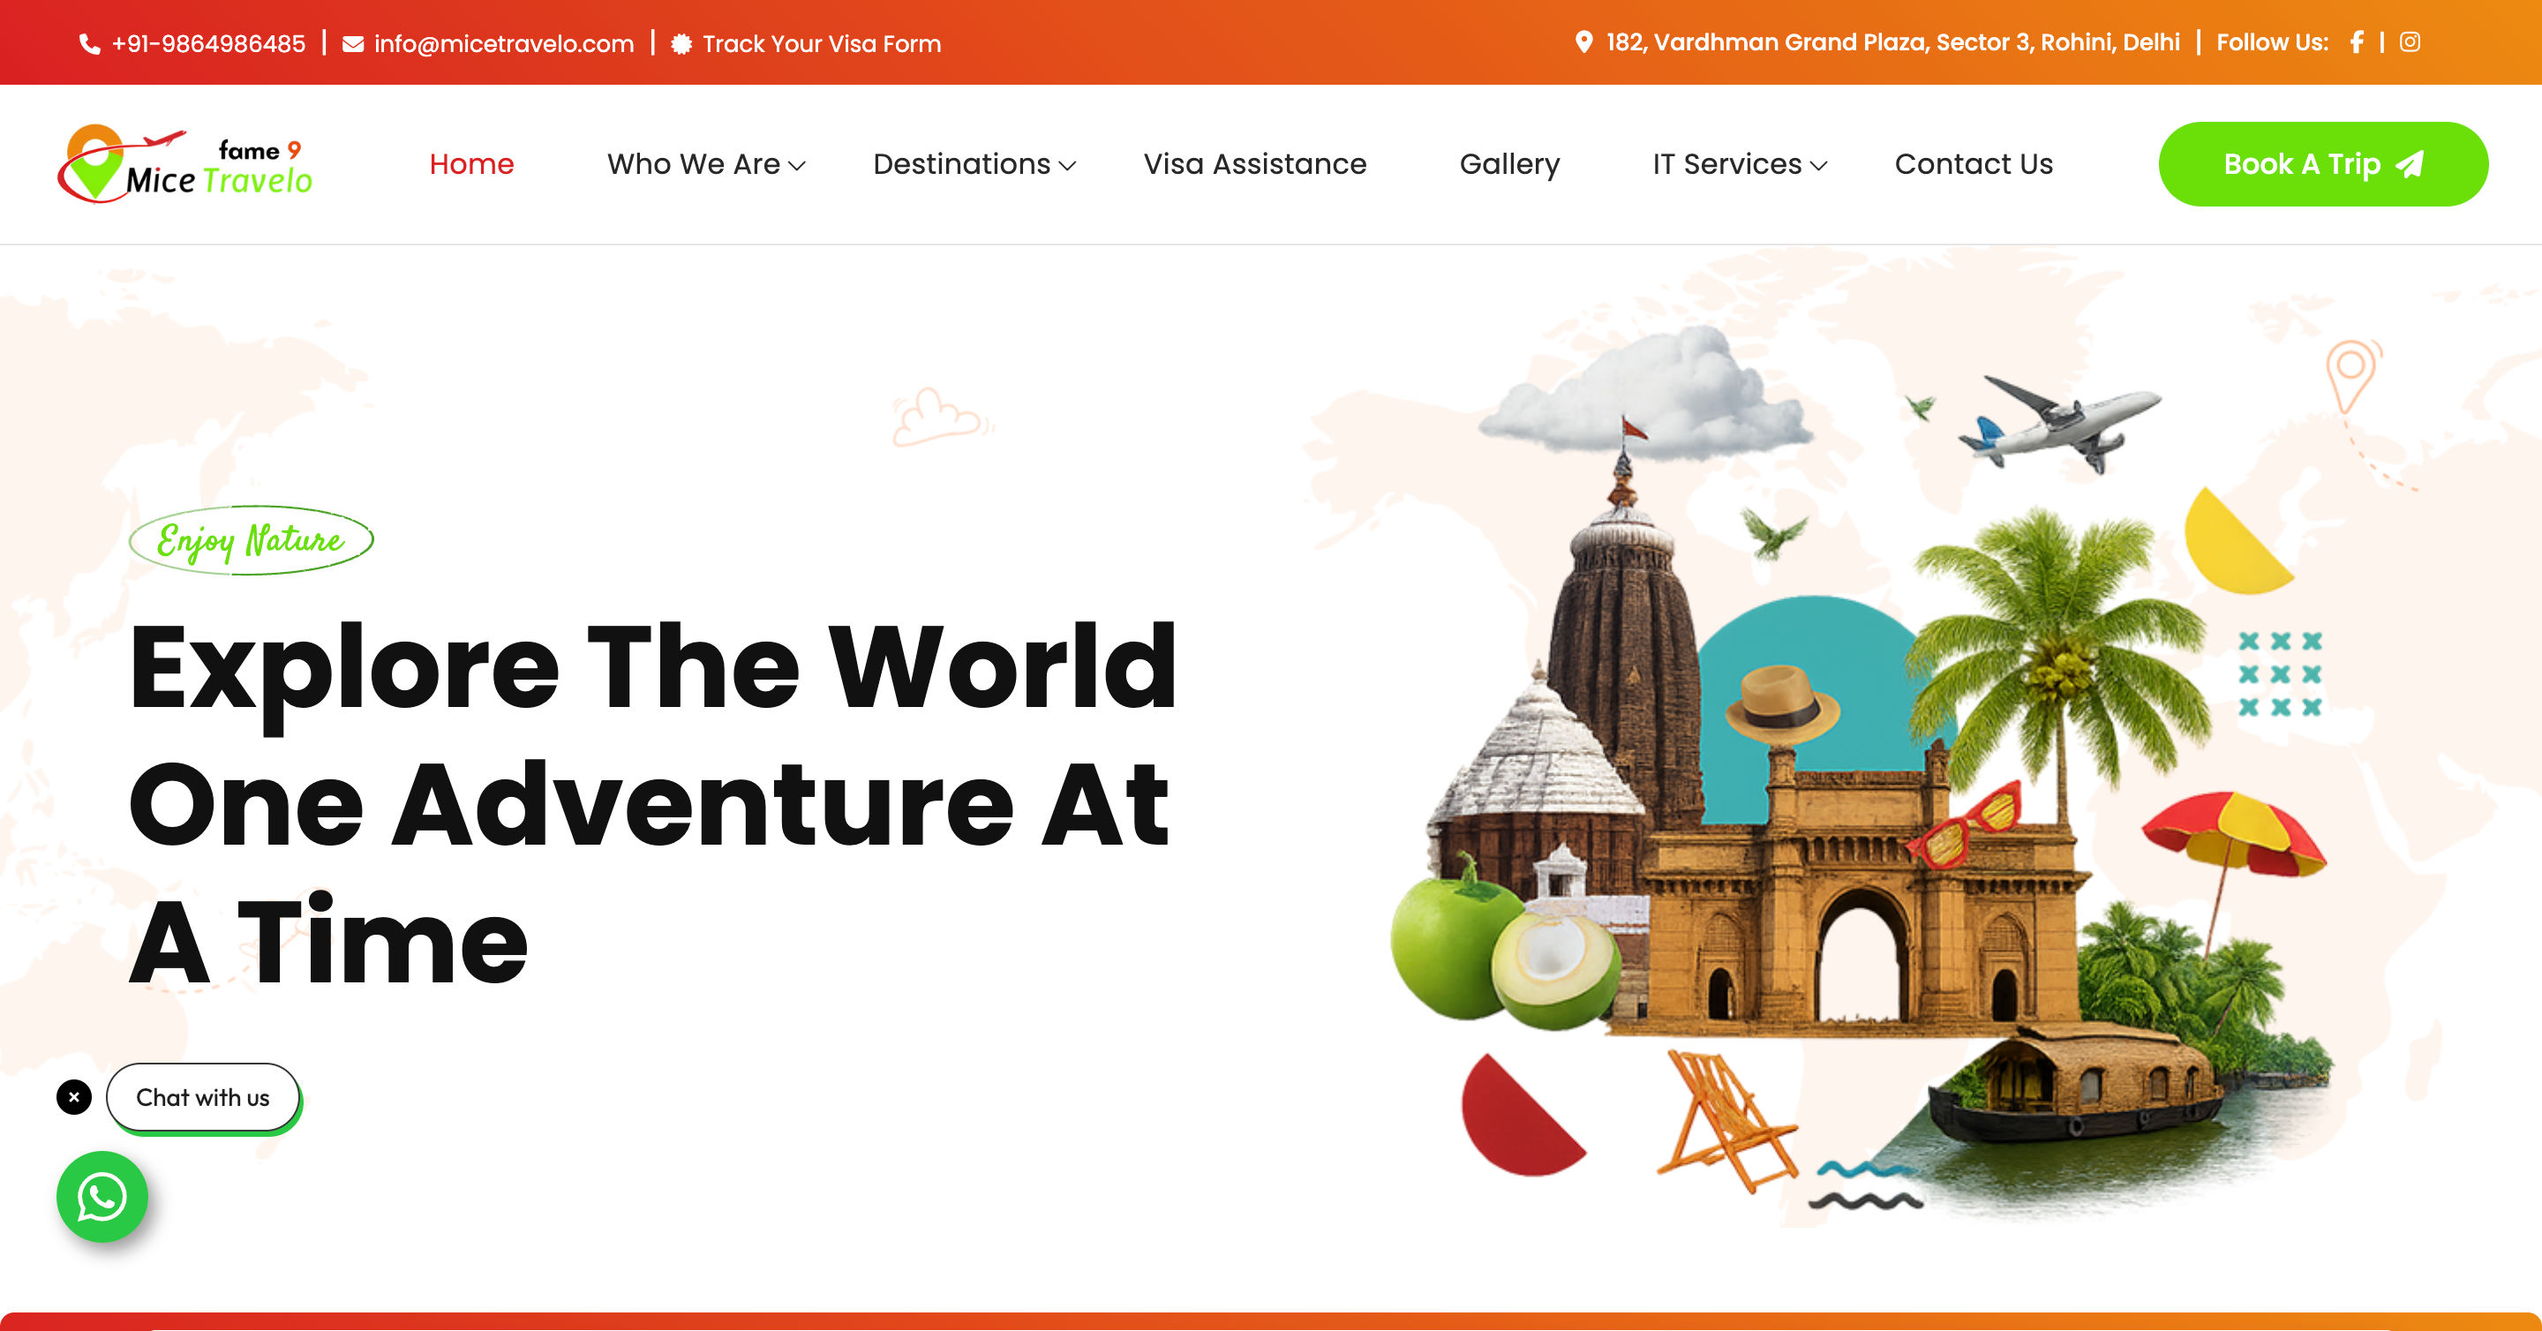Screen dimensions: 2542x1331
Task: Click the Mice Travelo logo
Action: pos(184,164)
